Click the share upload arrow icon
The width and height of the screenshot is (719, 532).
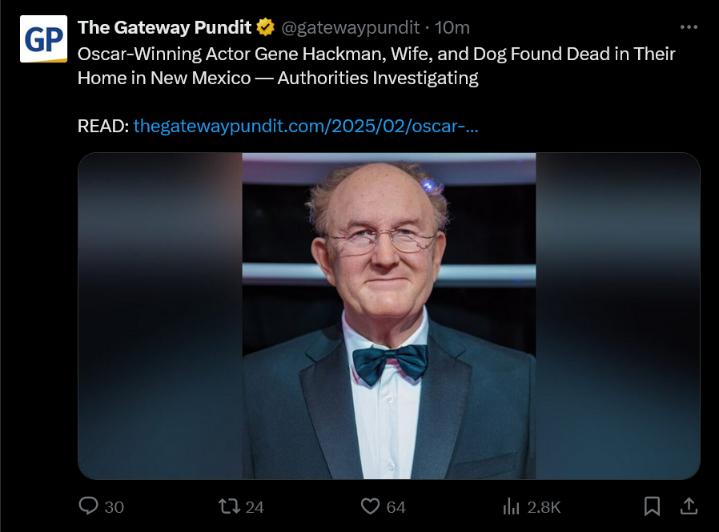click(x=688, y=506)
